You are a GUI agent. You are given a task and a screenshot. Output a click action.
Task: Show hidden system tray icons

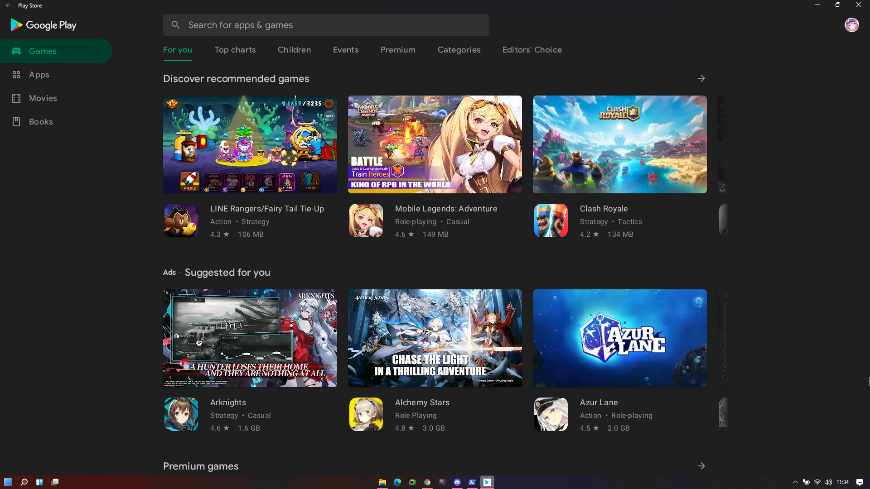[795, 482]
